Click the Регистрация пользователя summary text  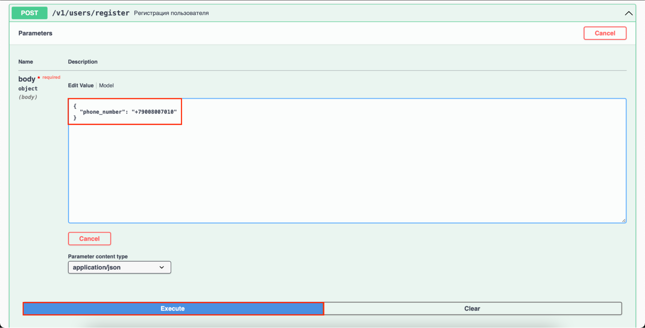tap(171, 13)
